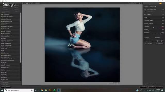Click the Help button
The image size is (165, 92).
click(x=3, y=87)
